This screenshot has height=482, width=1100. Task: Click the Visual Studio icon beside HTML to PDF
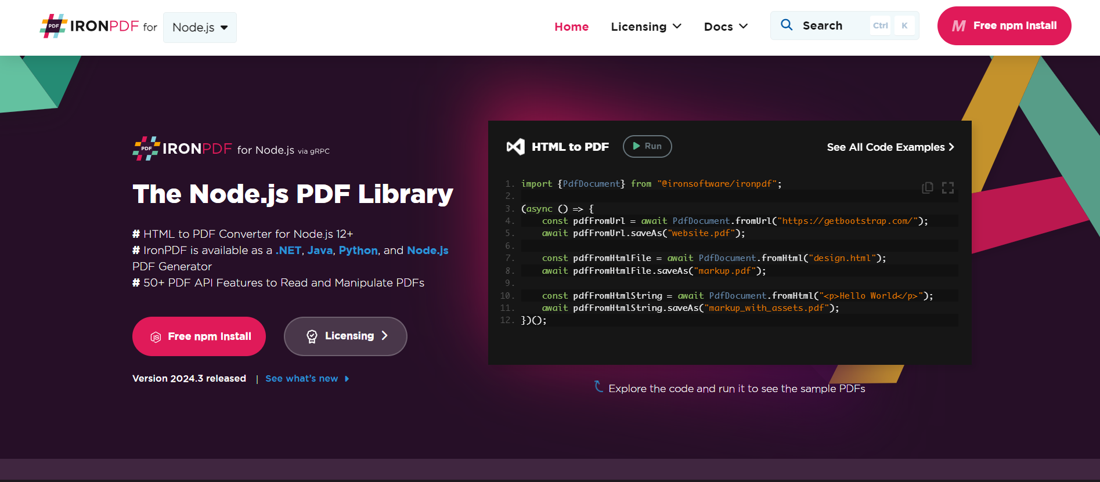515,147
